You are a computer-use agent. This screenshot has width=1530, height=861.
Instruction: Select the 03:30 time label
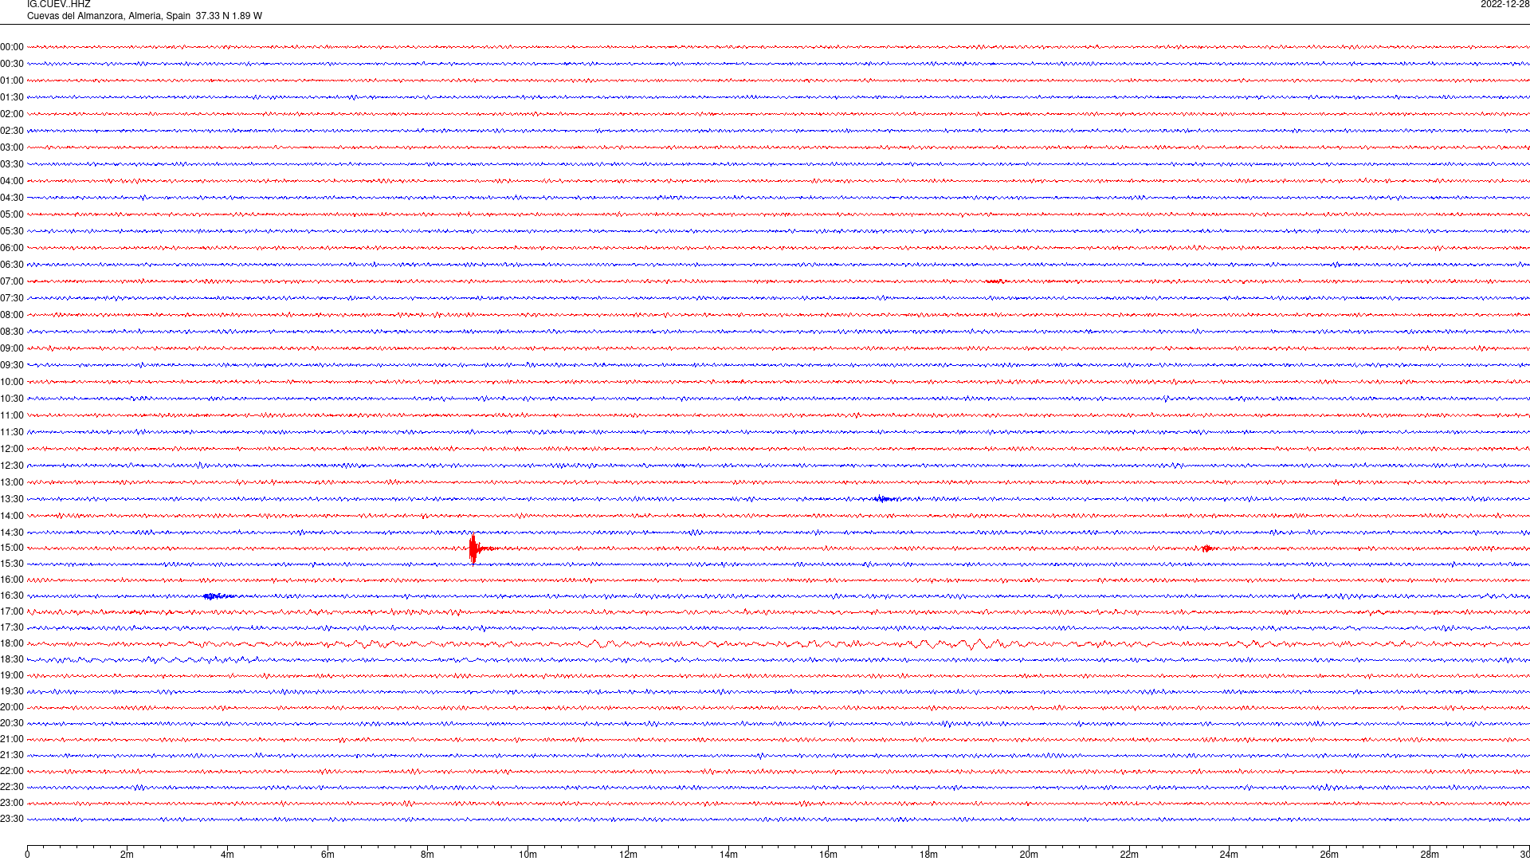(12, 164)
